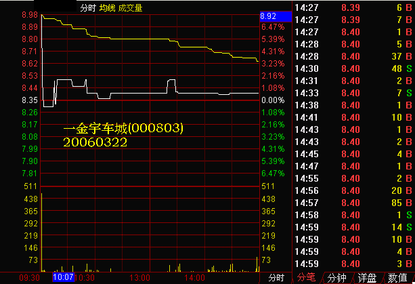Select the 14:33 trade row with 7 S

354,92
